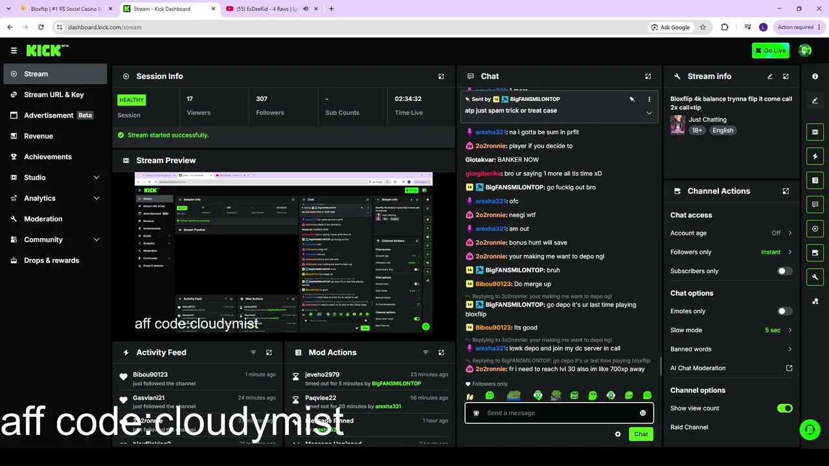Viewport: 829px width, 466px height.
Task: Collapse the pinned message chevron
Action: [649, 113]
